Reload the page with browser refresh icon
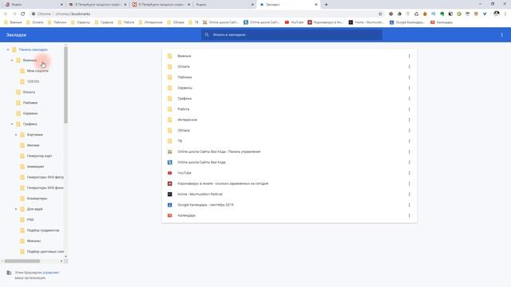This screenshot has height=287, width=511. click(23, 14)
